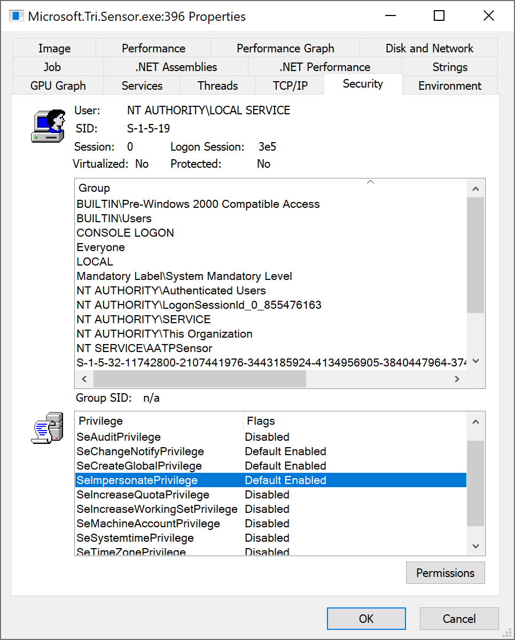Click the group list horizontal scrollbar thumb
This screenshot has height=640, width=515.
(x=199, y=379)
